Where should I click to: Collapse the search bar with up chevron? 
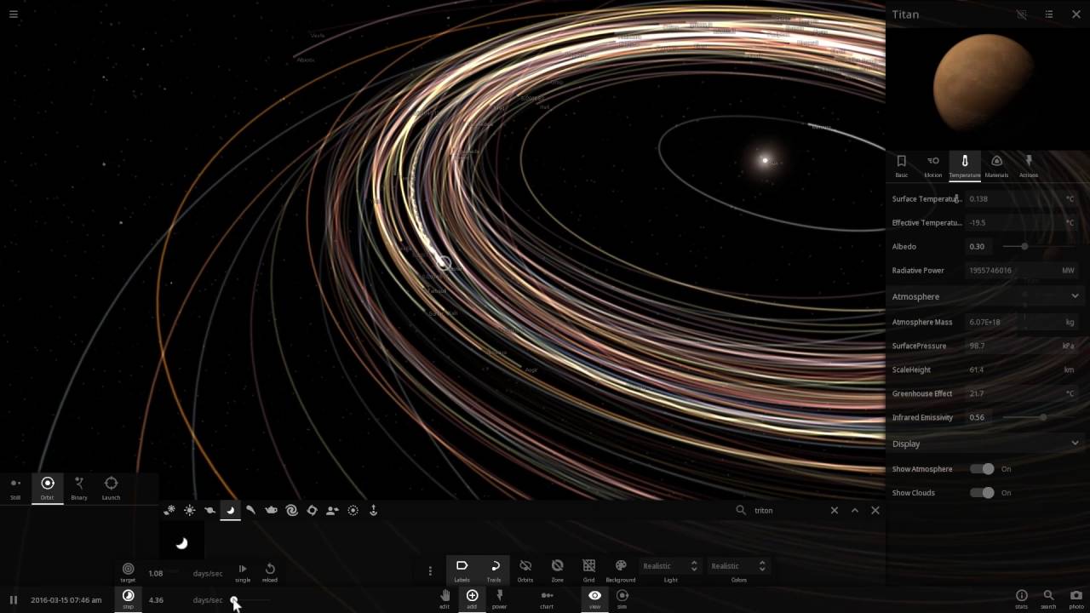tap(855, 510)
